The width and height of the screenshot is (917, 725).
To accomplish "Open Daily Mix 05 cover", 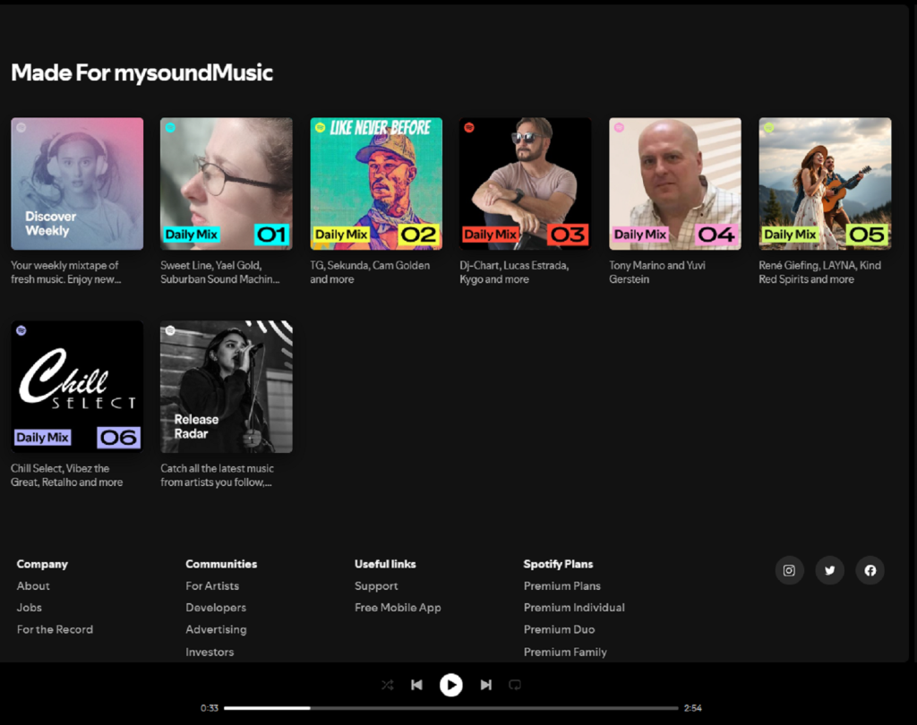I will click(825, 183).
